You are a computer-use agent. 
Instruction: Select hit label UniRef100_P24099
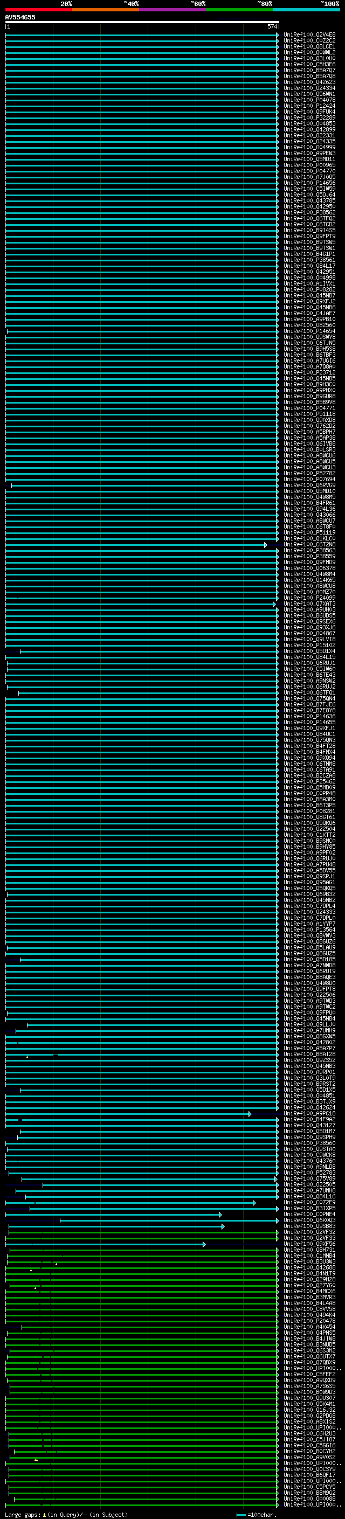click(x=309, y=598)
